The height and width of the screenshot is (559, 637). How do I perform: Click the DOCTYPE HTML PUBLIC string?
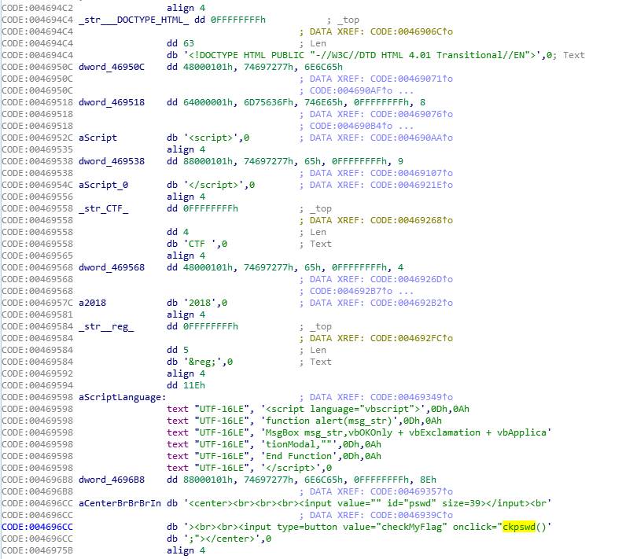(x=363, y=55)
